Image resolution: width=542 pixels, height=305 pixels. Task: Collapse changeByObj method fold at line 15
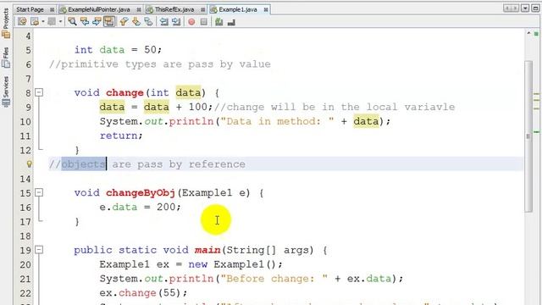(39, 192)
